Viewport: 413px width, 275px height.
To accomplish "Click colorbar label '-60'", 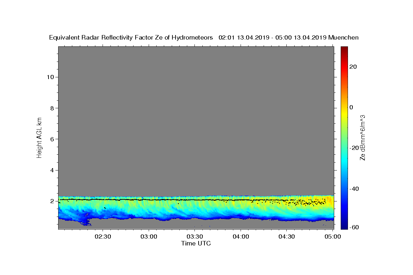I will [354, 227].
